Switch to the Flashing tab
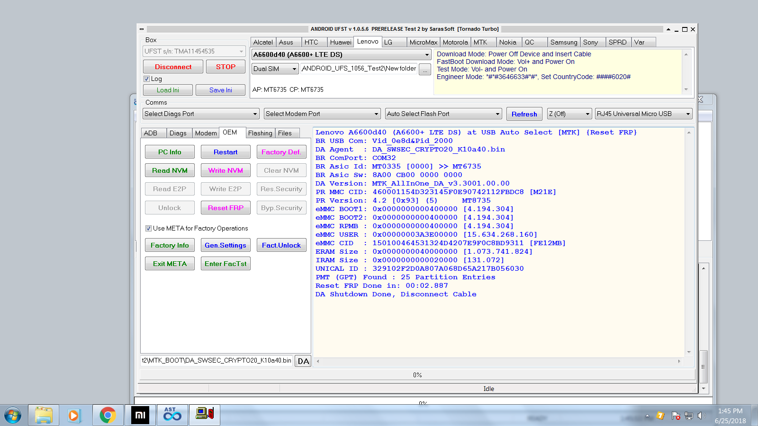The width and height of the screenshot is (758, 426). 260,133
